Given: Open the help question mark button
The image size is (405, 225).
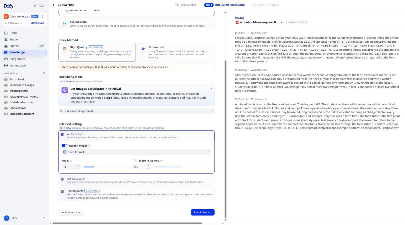Looking at the screenshot, I should pos(44,218).
